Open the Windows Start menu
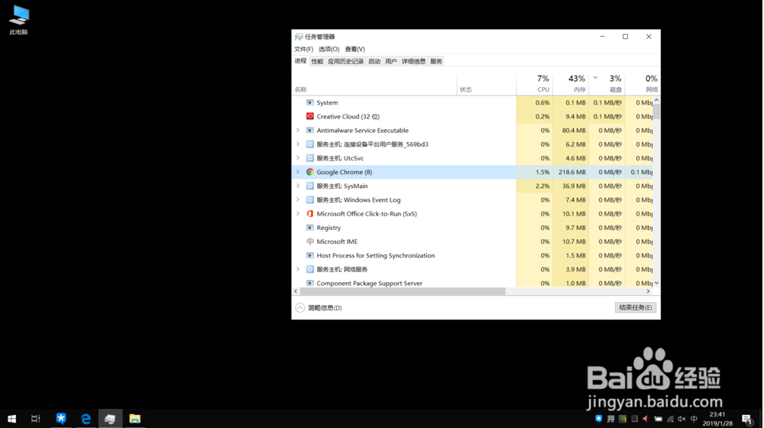The image size is (764, 428). point(12,419)
